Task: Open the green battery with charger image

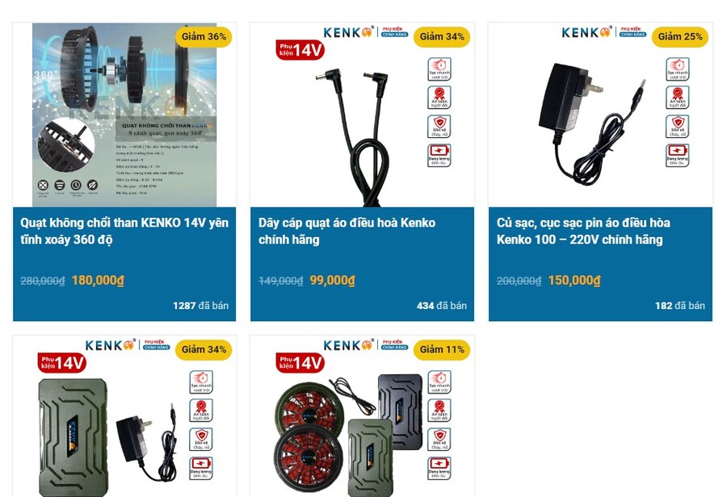Action: [124, 416]
